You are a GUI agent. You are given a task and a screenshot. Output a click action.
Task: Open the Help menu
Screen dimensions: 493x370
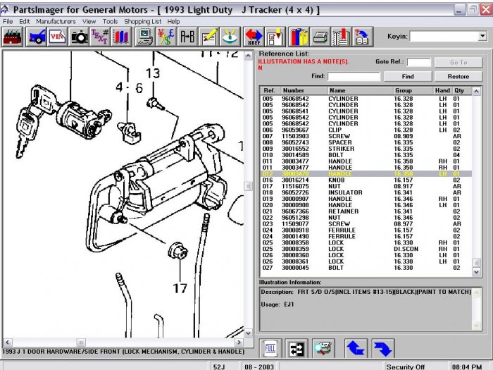[x=173, y=21]
